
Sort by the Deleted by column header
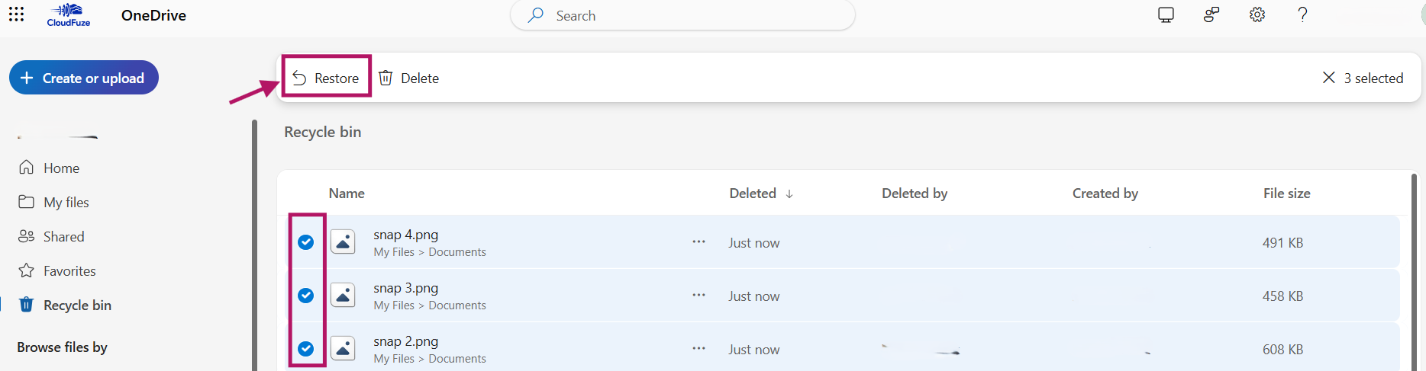pos(915,193)
